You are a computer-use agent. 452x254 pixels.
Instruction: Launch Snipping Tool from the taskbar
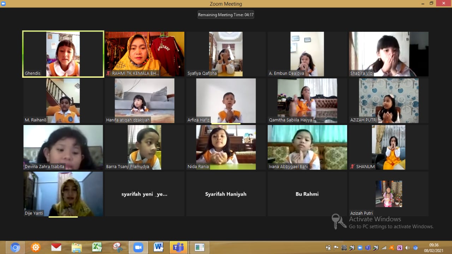(x=118, y=247)
